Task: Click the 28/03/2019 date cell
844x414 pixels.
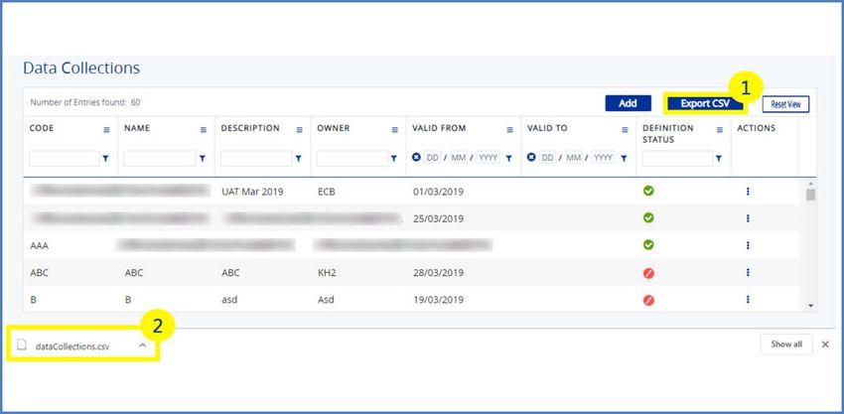Action: [x=438, y=273]
